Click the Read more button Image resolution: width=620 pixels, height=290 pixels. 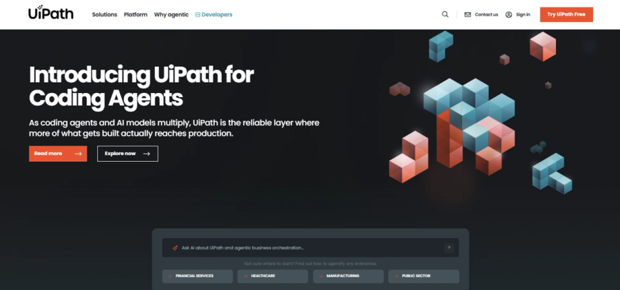coord(58,154)
